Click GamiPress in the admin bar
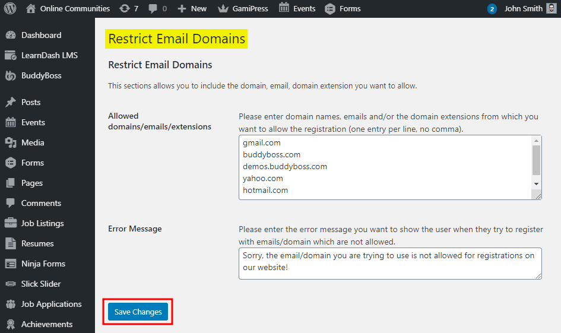 [x=250, y=8]
